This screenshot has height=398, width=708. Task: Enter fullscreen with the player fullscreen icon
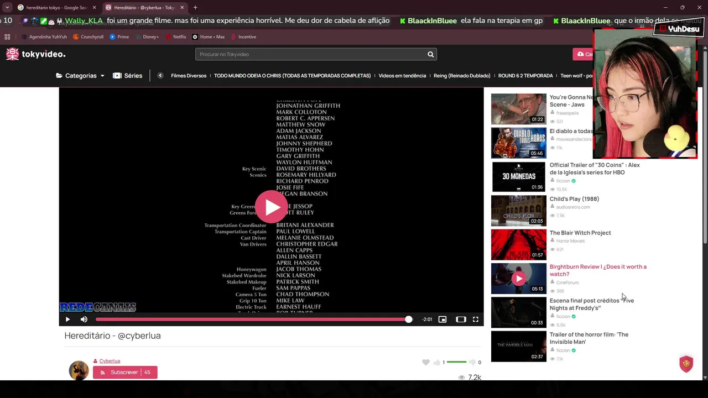[475, 320]
